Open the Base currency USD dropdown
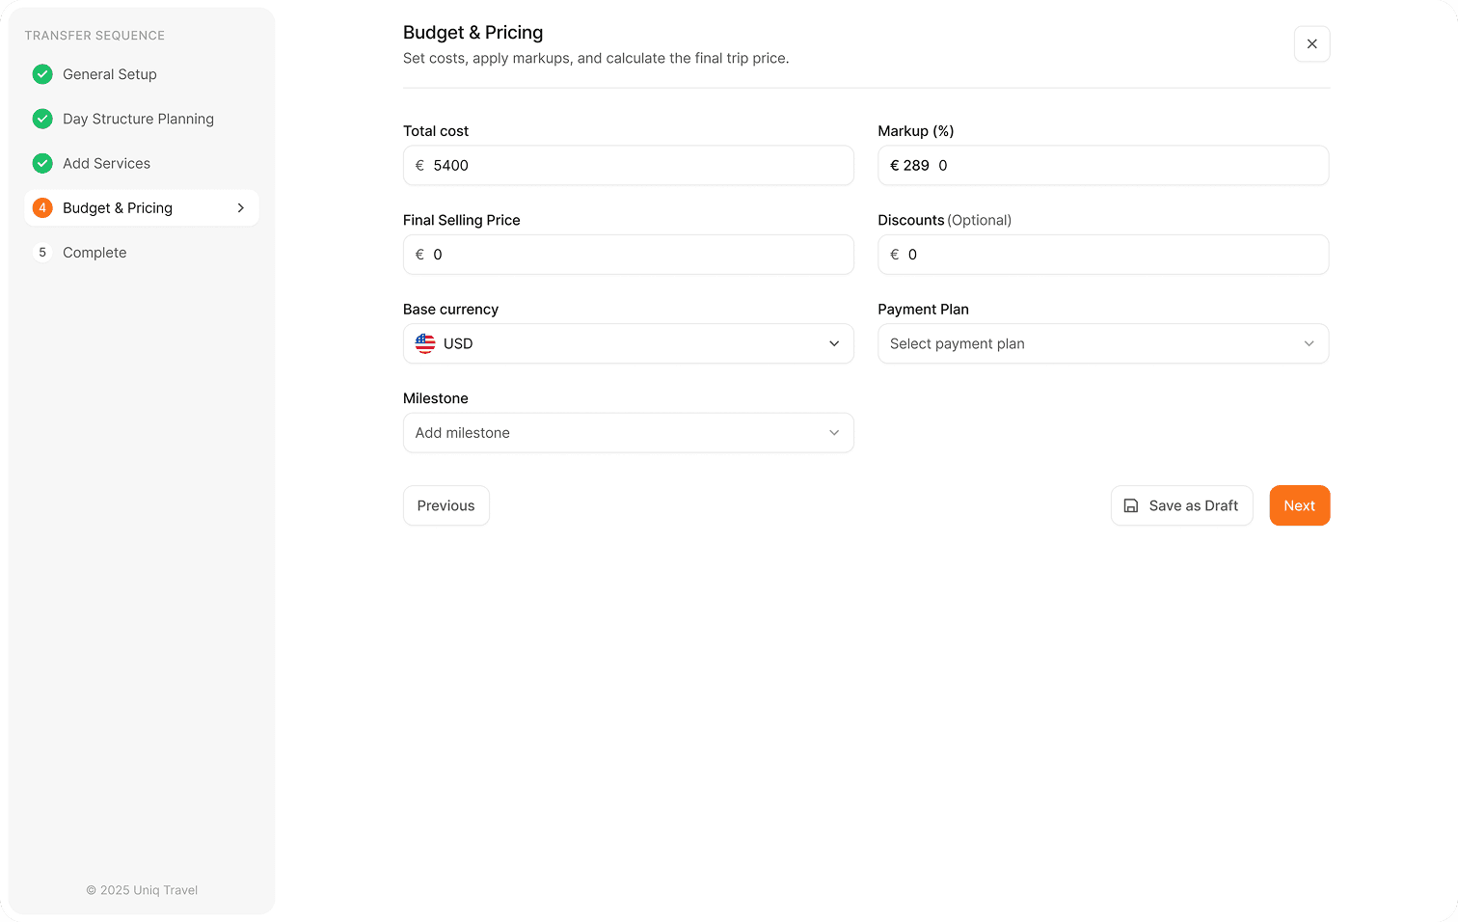The height and width of the screenshot is (922, 1458). click(629, 343)
